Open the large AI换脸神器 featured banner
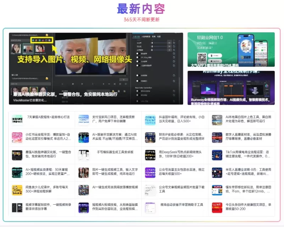284x227 pixels. point(96,69)
